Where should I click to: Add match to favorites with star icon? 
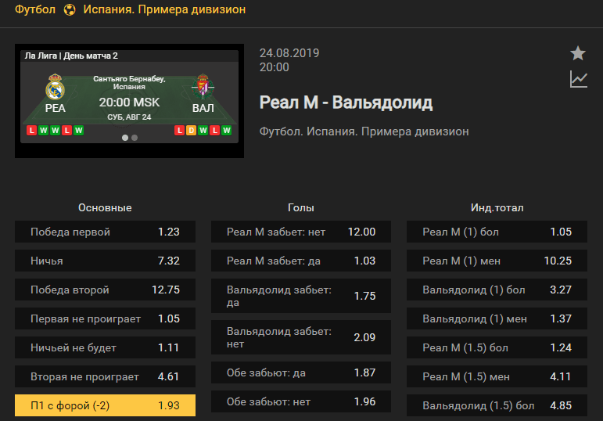[x=578, y=53]
